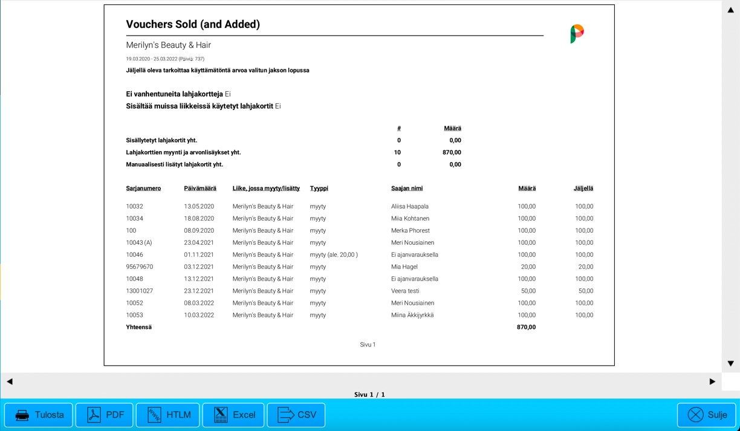The height and width of the screenshot is (431, 740).
Task: Click the Päivämäärä column header
Action: (x=200, y=189)
